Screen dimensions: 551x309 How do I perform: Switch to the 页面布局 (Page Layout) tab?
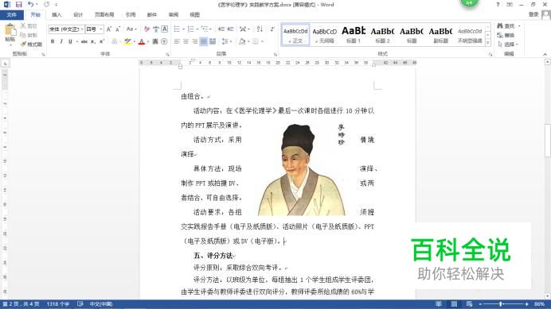click(x=104, y=15)
